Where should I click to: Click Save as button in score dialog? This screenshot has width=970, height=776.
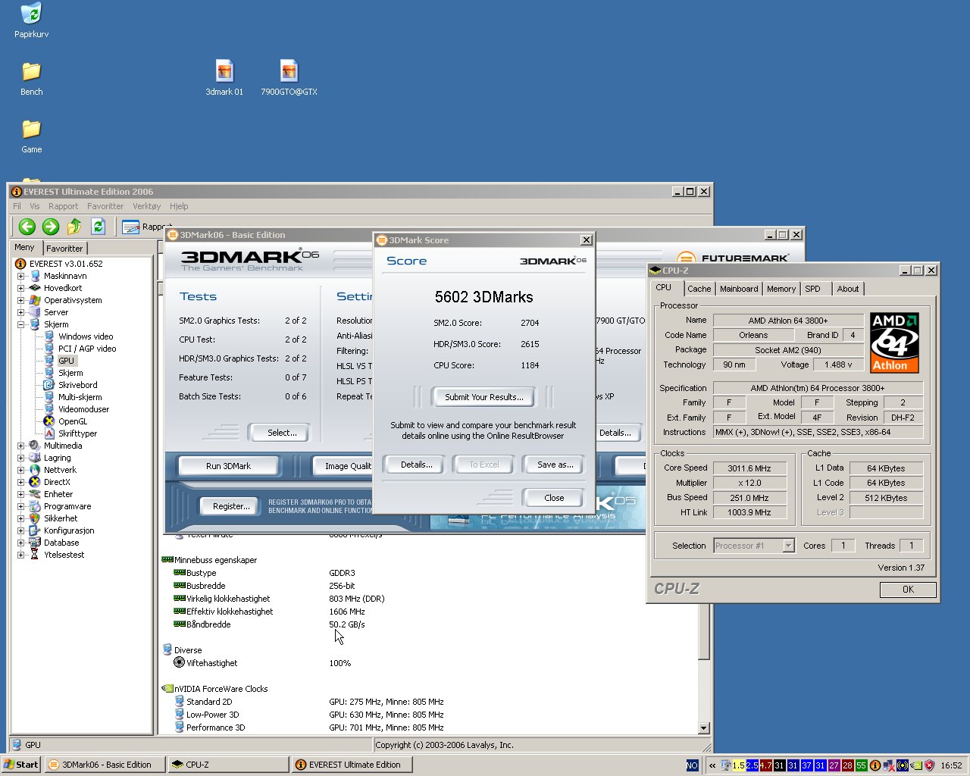point(555,465)
